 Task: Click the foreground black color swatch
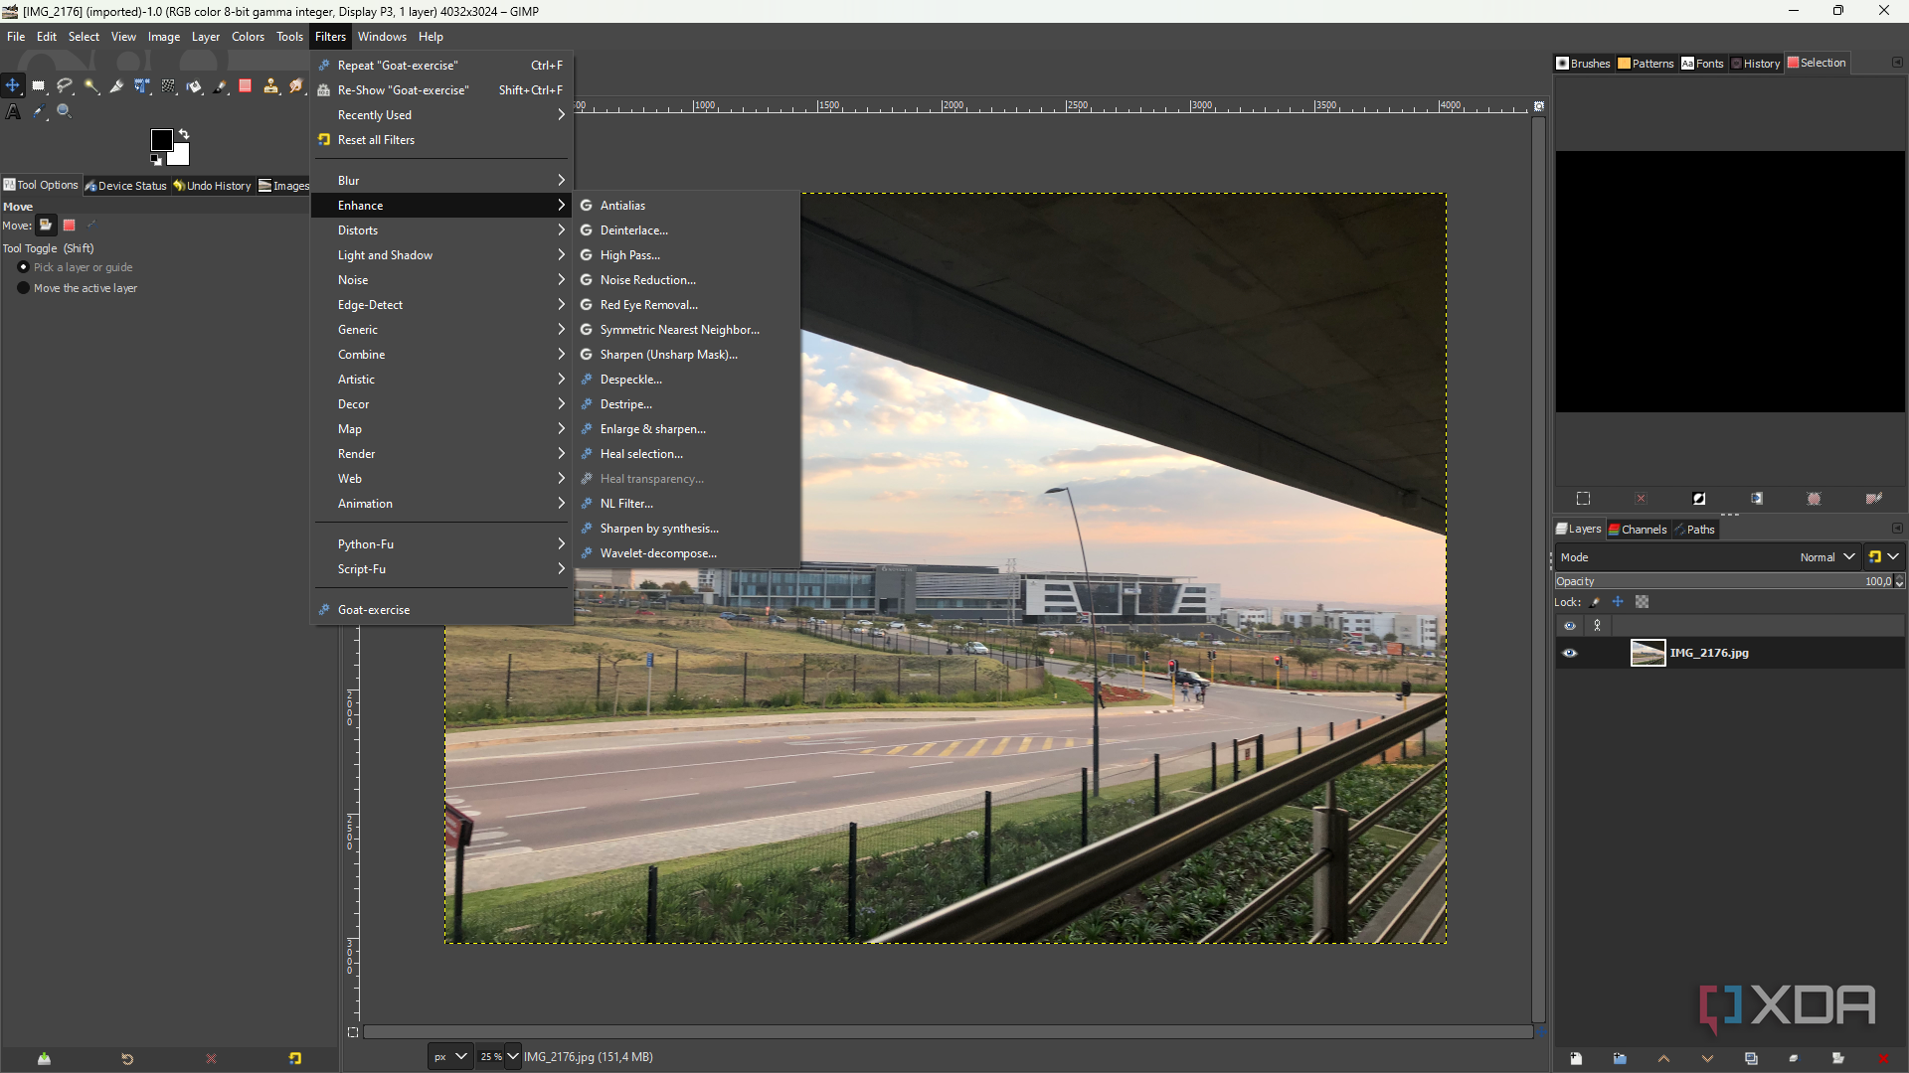pyautogui.click(x=161, y=139)
